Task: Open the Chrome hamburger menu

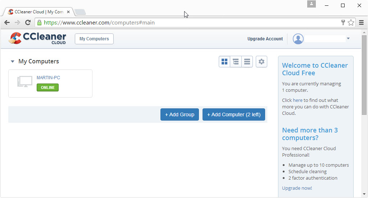Action: click(x=362, y=23)
